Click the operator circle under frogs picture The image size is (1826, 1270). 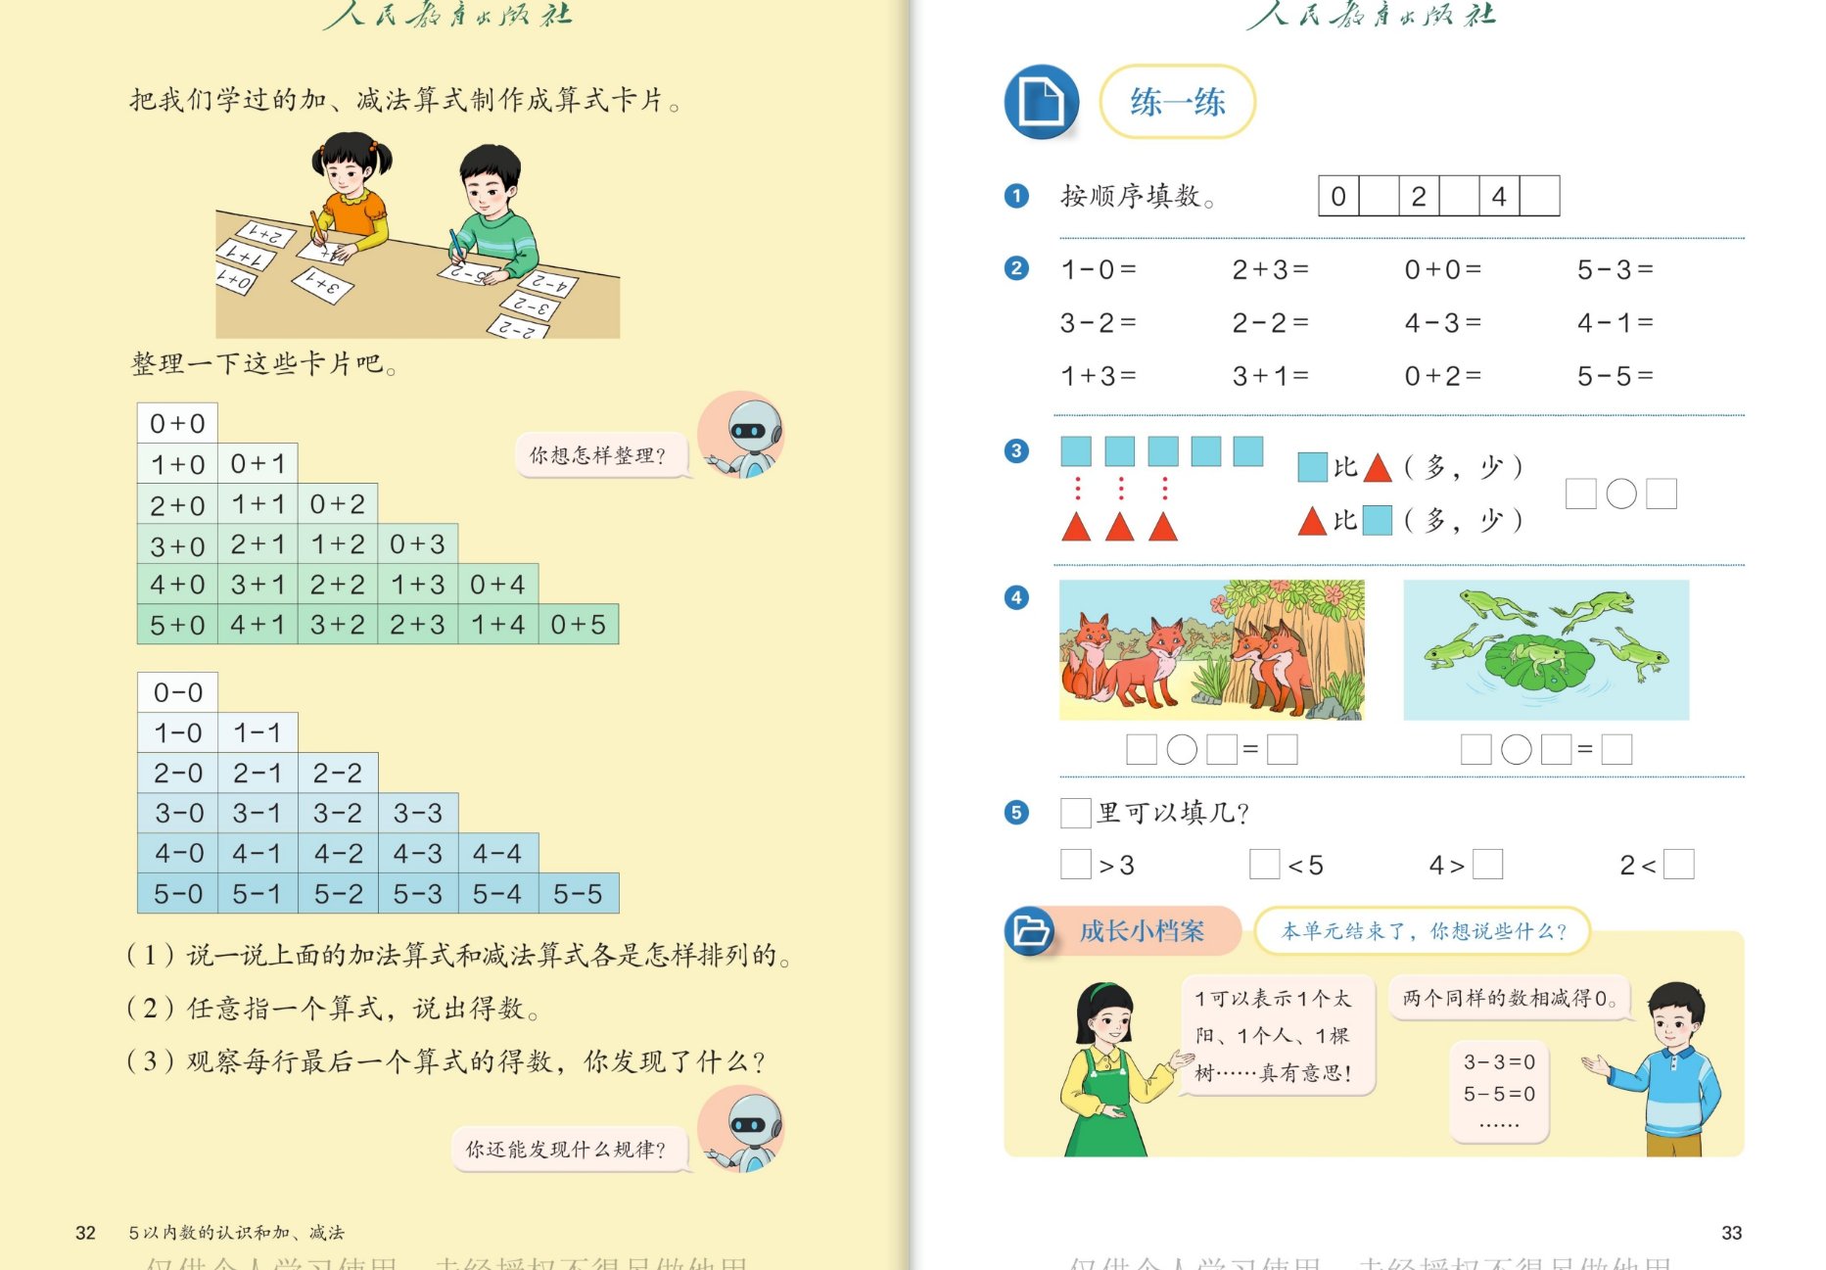(x=1516, y=749)
